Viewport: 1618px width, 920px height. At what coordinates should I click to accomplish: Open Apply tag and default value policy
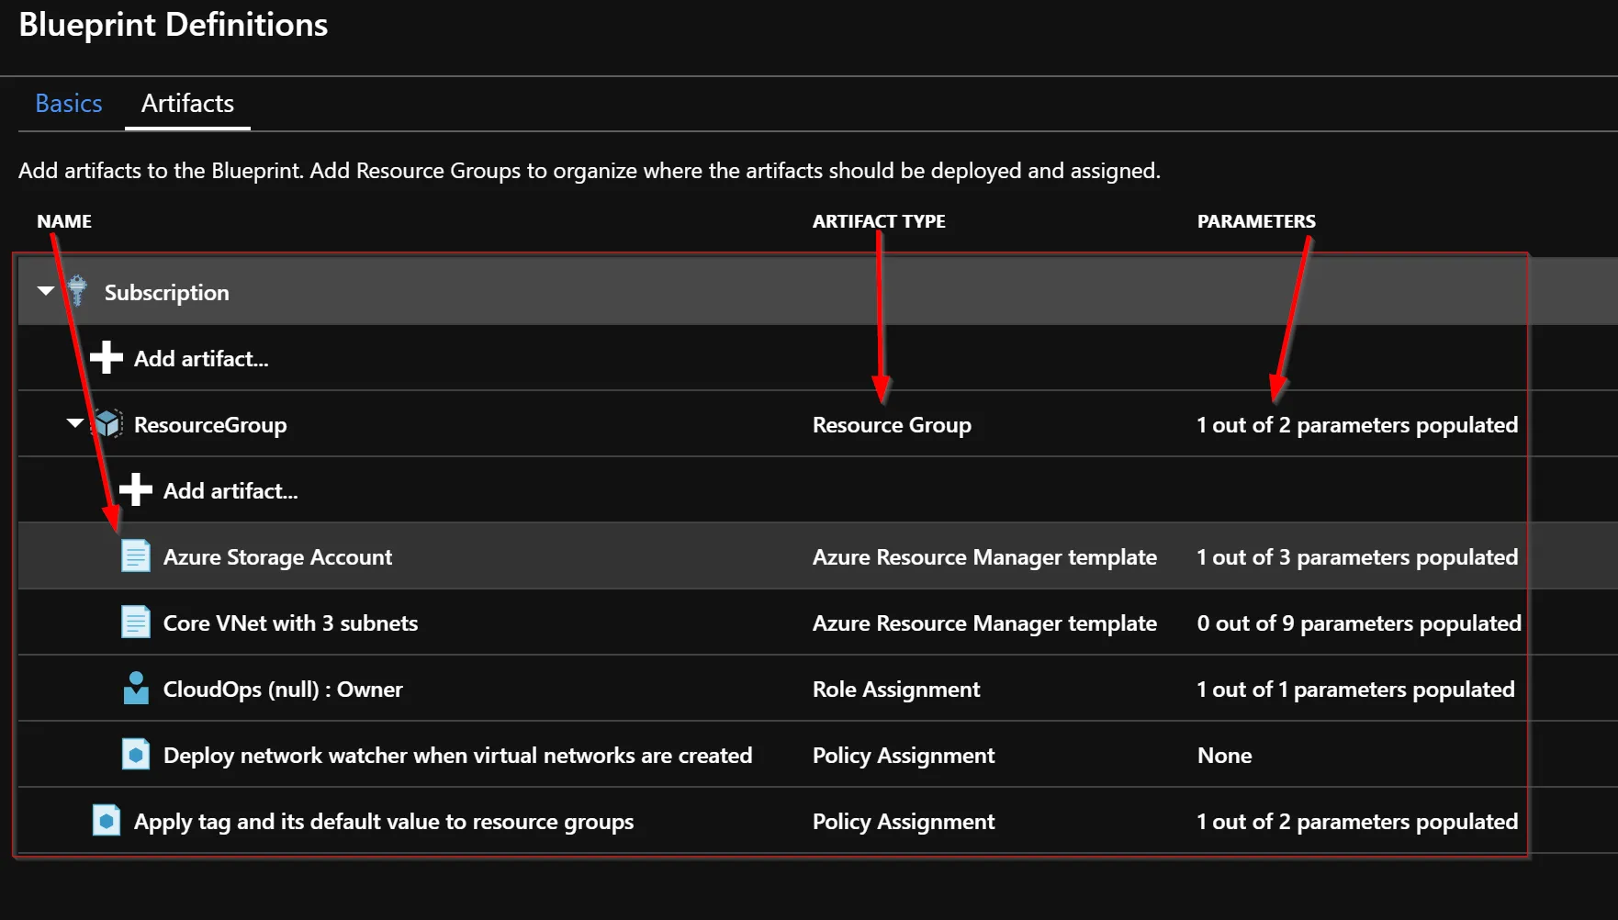pos(384,822)
